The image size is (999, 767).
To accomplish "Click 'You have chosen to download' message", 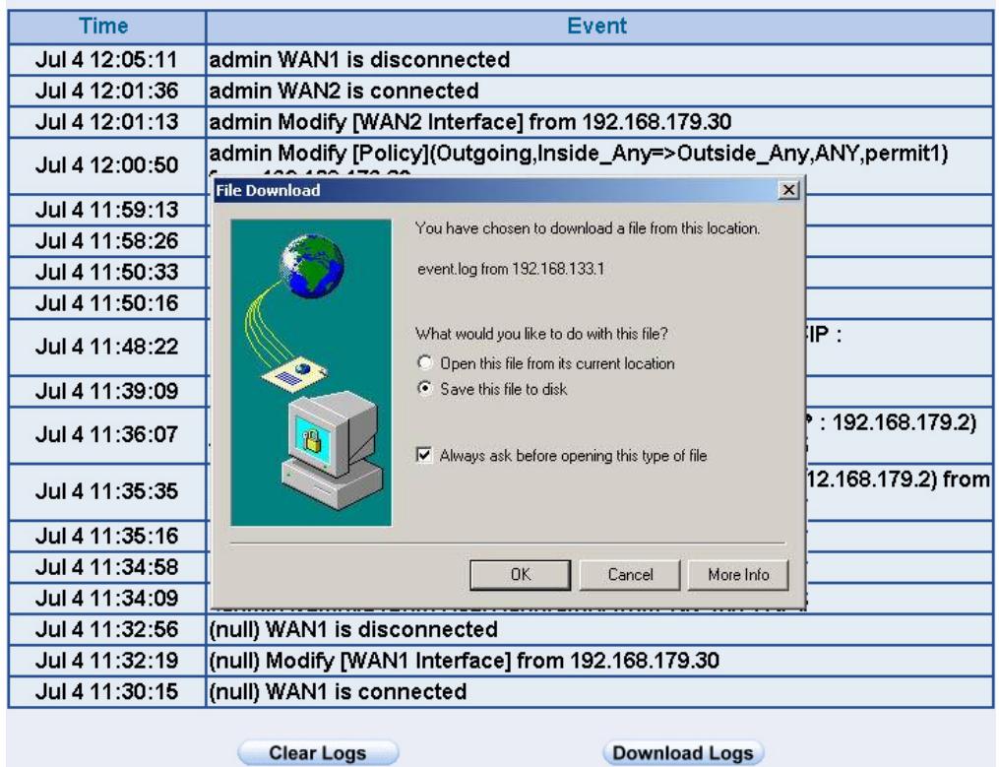I will pyautogui.click(x=588, y=228).
